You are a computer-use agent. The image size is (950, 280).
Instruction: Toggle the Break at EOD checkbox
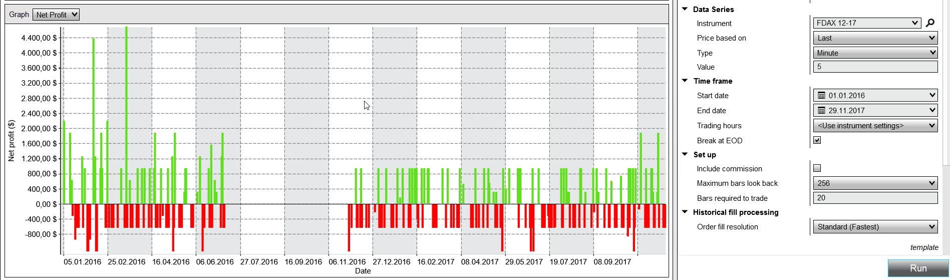click(x=817, y=140)
